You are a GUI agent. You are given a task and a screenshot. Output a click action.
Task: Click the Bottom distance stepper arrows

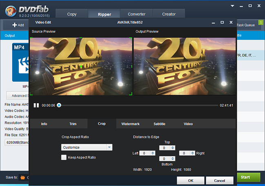pyautogui.click(x=172, y=159)
